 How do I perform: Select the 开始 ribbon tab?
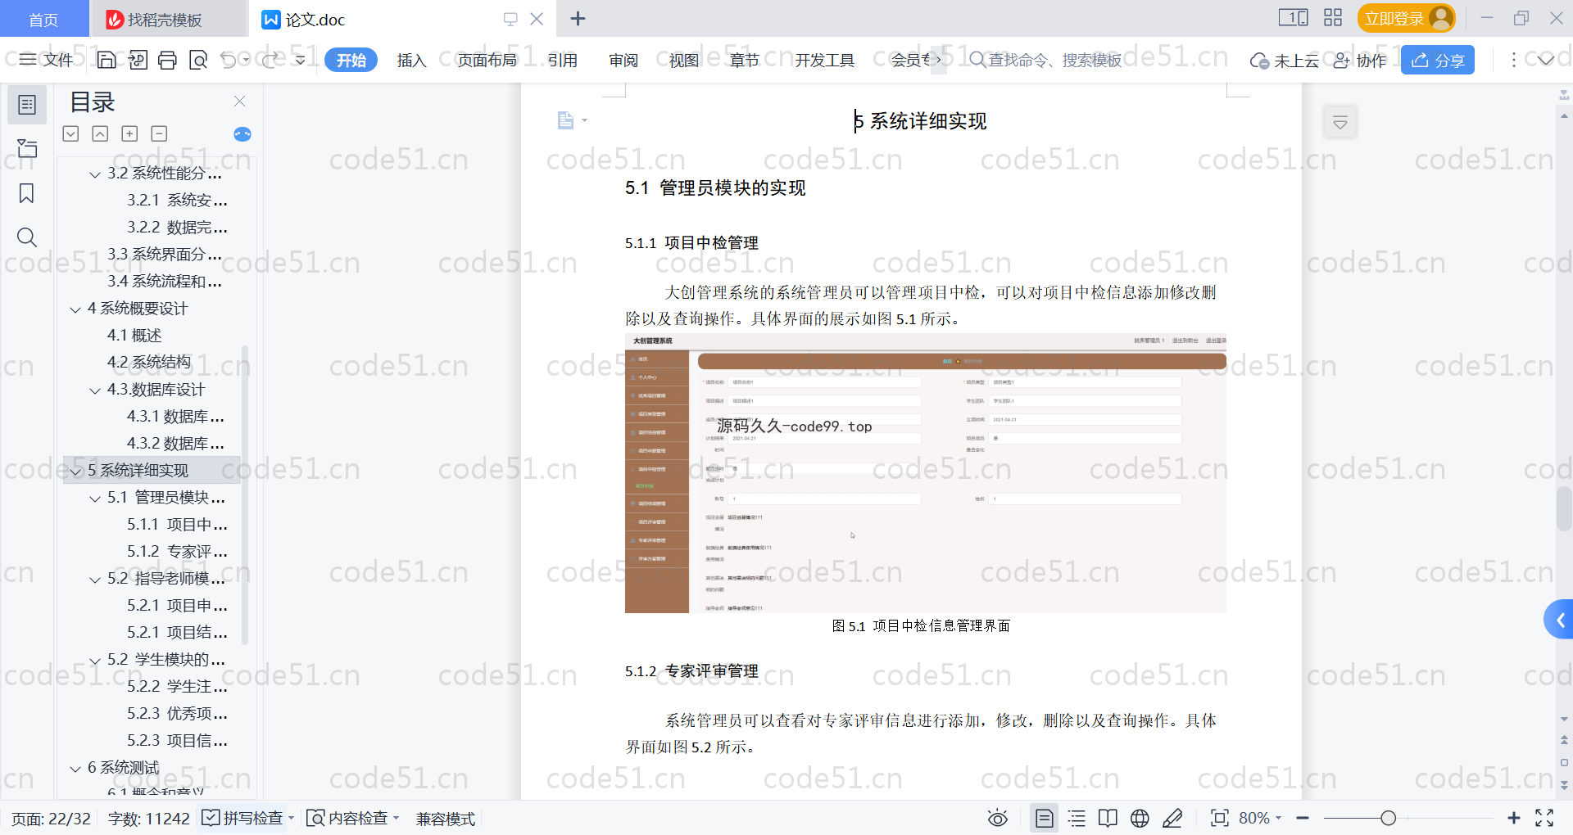point(351,60)
